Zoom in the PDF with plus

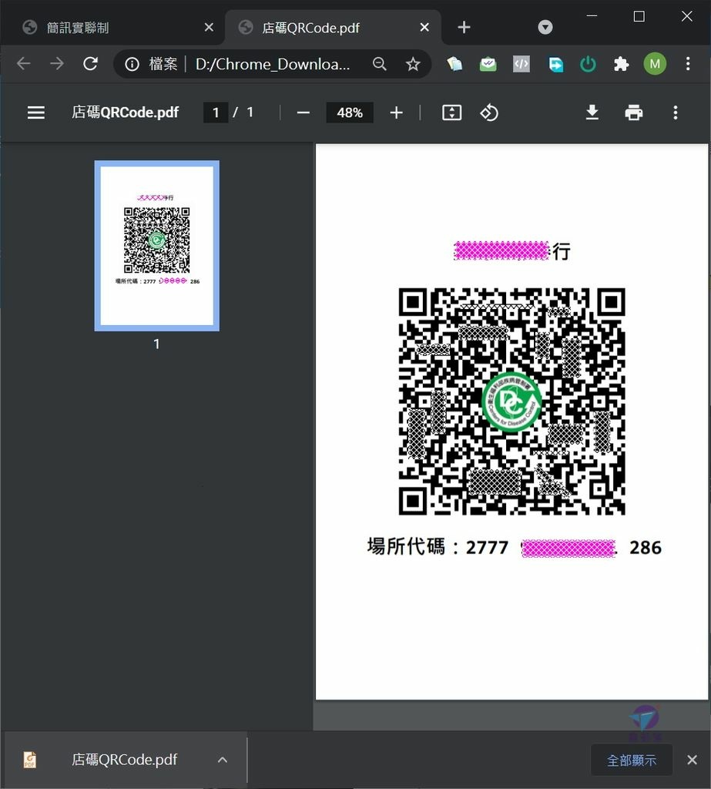397,112
